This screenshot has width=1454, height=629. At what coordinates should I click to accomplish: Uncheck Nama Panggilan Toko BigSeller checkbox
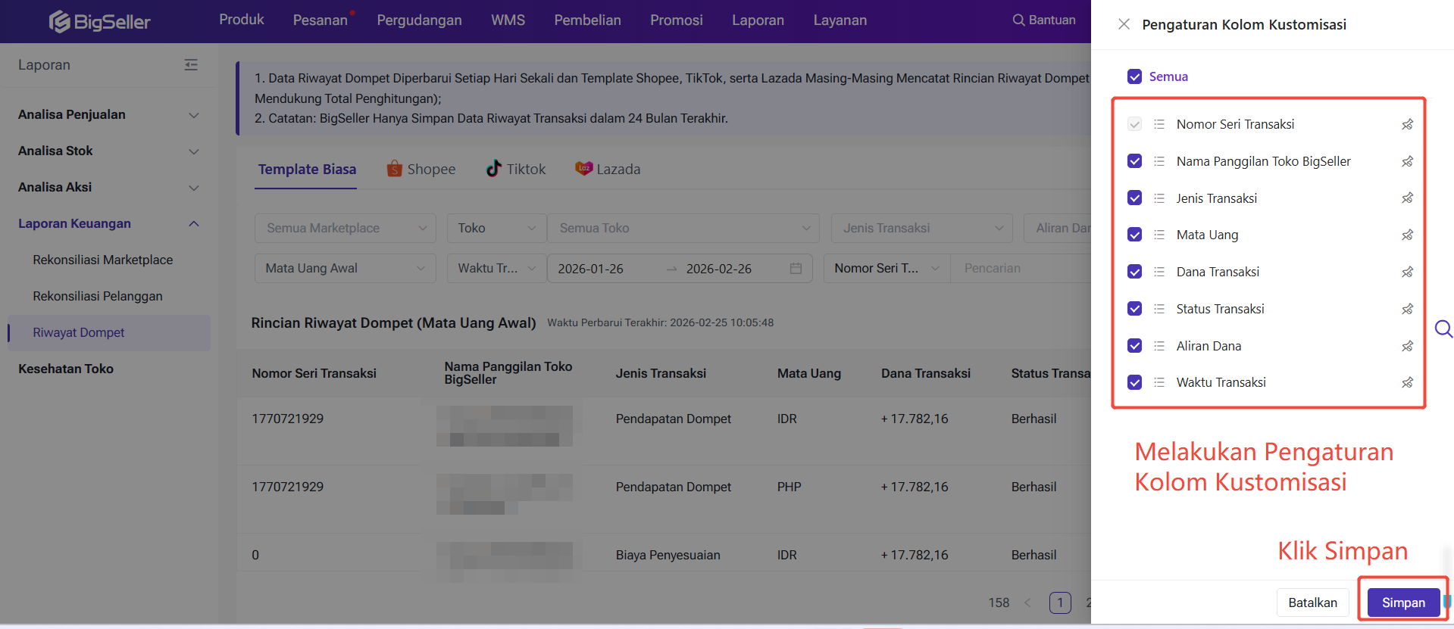pyautogui.click(x=1134, y=161)
